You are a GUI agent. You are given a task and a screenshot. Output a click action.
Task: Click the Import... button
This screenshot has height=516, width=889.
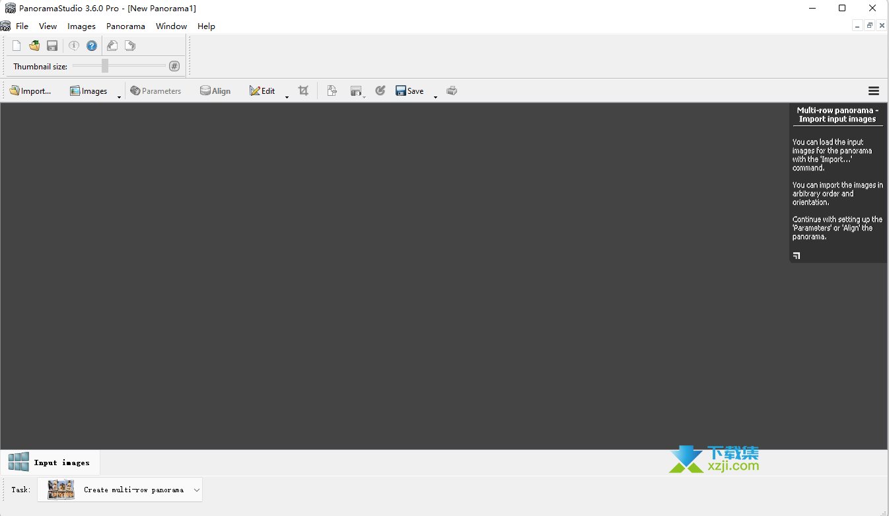coord(30,91)
